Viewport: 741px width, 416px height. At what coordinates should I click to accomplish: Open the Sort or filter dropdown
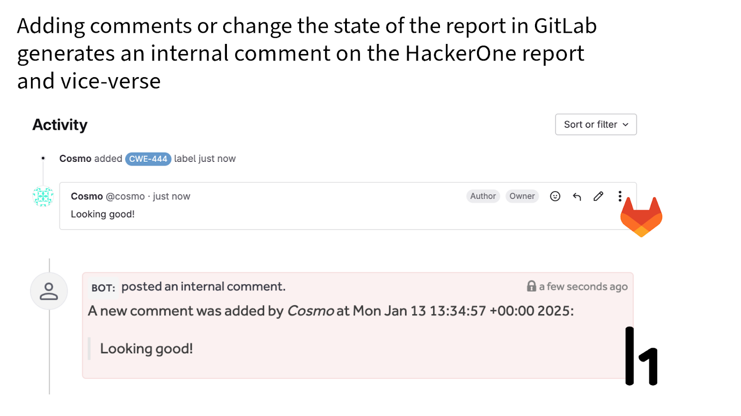tap(596, 124)
